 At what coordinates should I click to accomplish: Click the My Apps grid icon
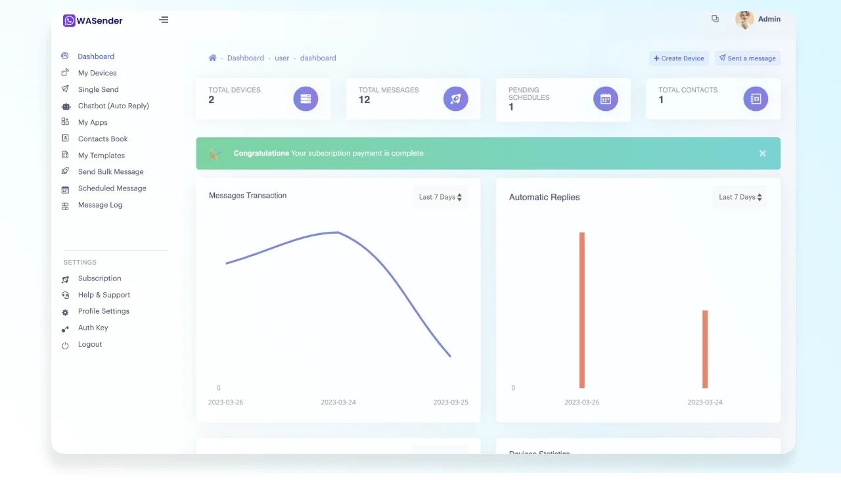tap(65, 122)
